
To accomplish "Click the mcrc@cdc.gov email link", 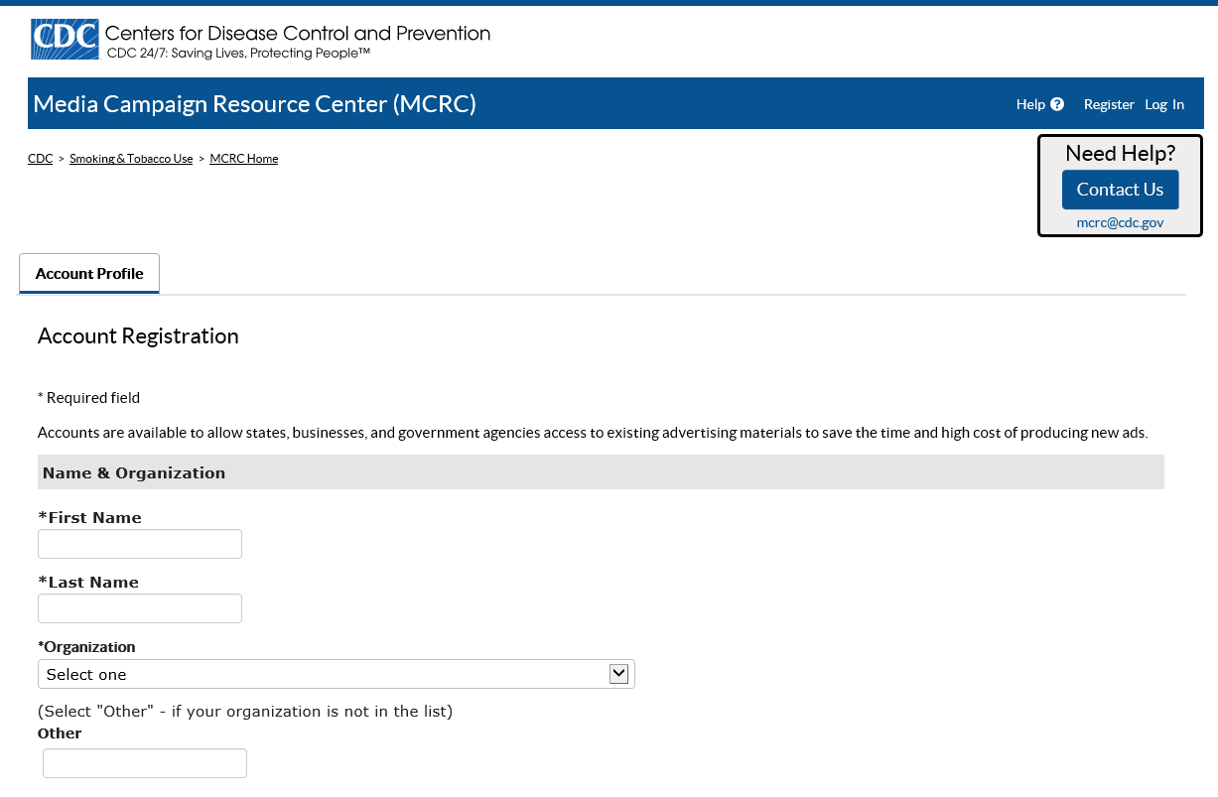I will click(x=1120, y=223).
